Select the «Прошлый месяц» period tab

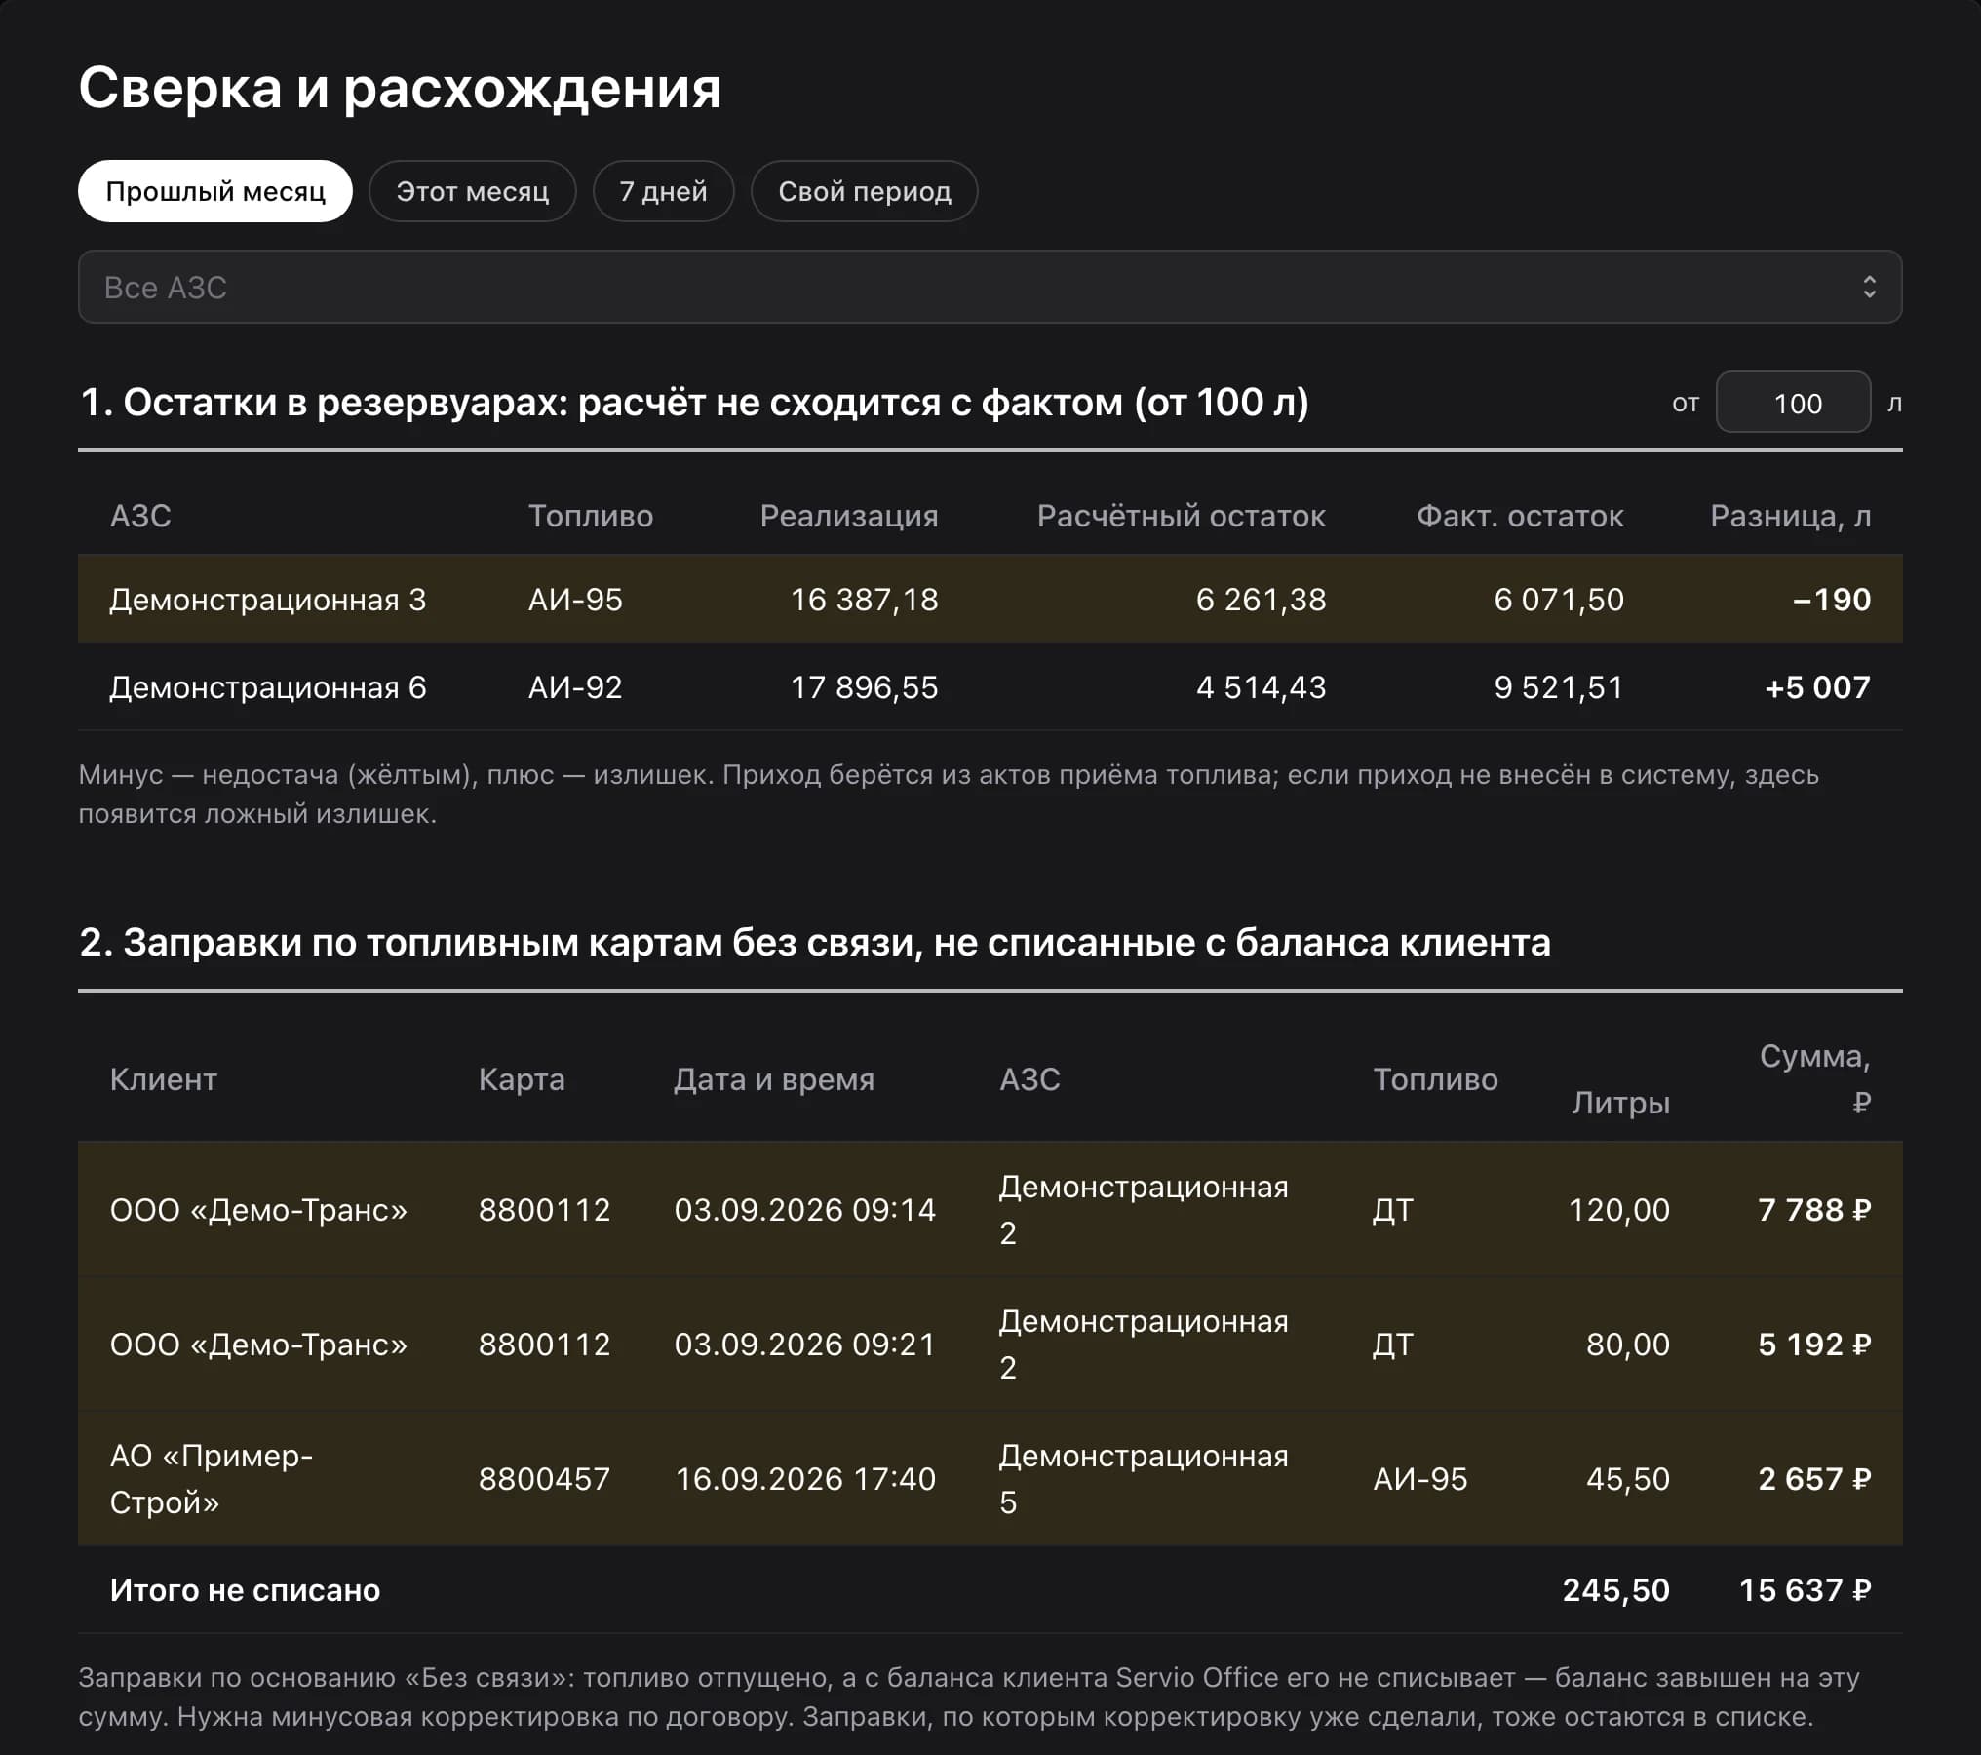click(214, 191)
